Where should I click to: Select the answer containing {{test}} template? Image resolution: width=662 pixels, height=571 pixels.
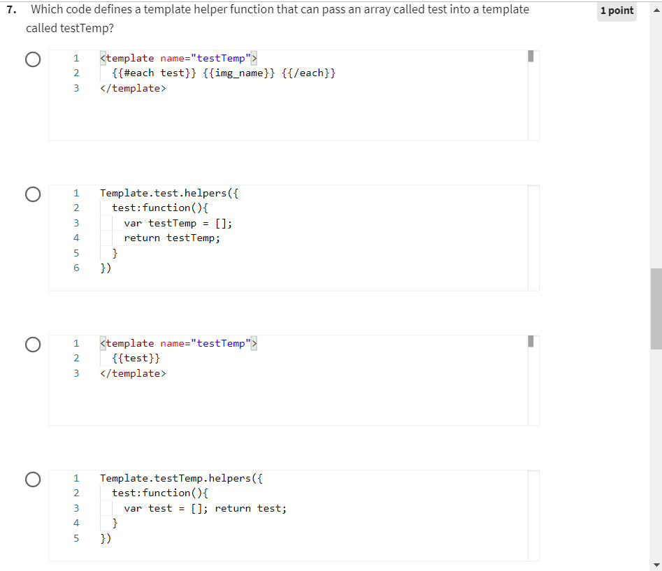click(33, 345)
